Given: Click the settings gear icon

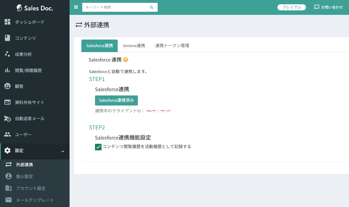Looking at the screenshot, I should (8, 151).
